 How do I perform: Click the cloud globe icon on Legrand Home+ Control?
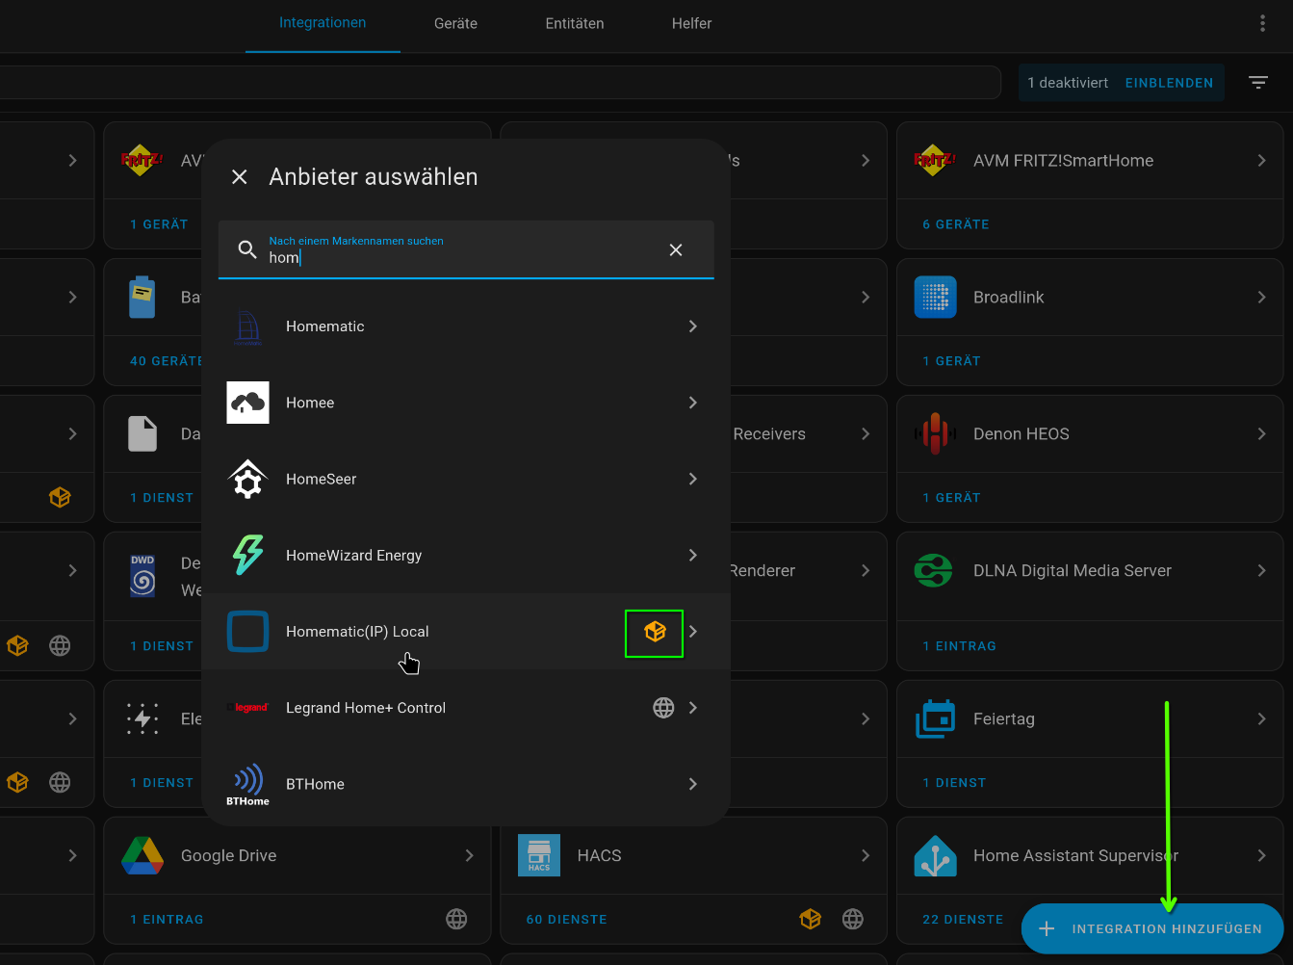tap(663, 708)
